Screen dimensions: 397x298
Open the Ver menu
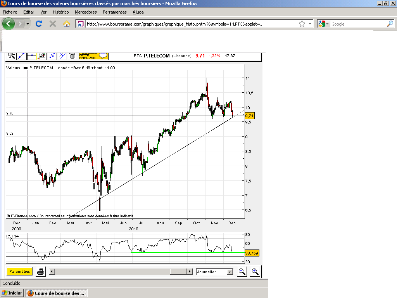coord(43,12)
